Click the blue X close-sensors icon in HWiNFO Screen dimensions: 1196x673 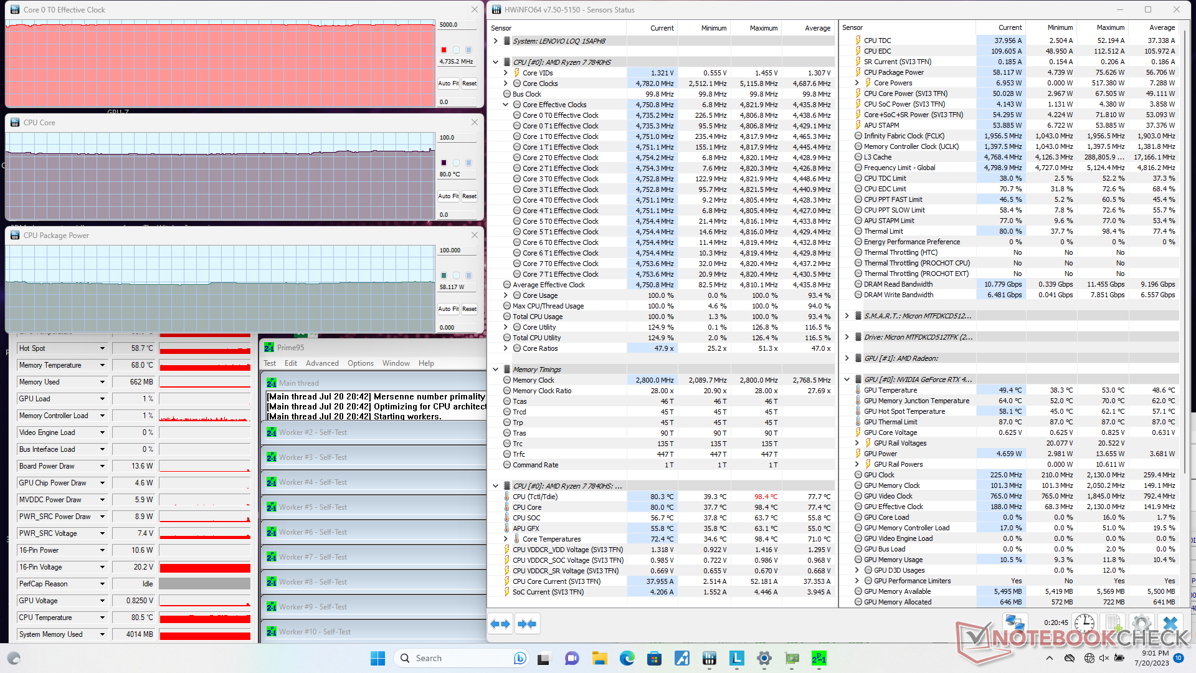[x=1170, y=623]
